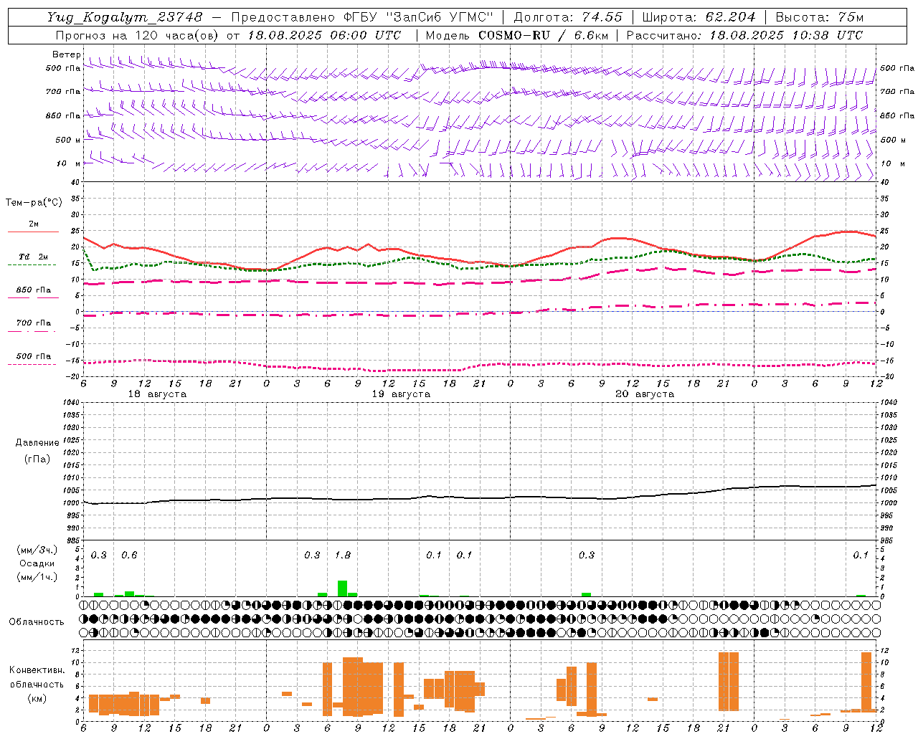Click the 2м temperature legend label
Viewport: 918px width, 734px height.
pyautogui.click(x=34, y=224)
